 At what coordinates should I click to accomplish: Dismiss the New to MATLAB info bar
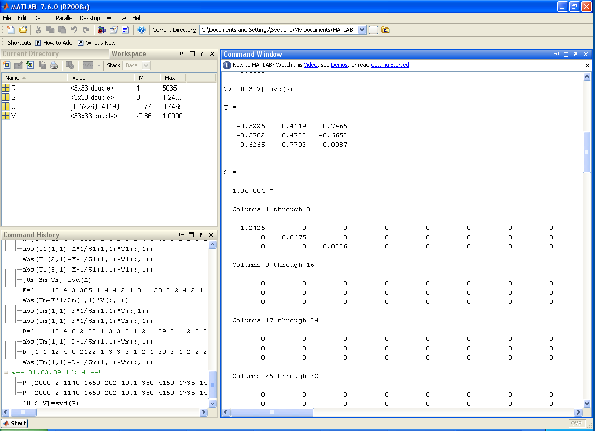588,66
